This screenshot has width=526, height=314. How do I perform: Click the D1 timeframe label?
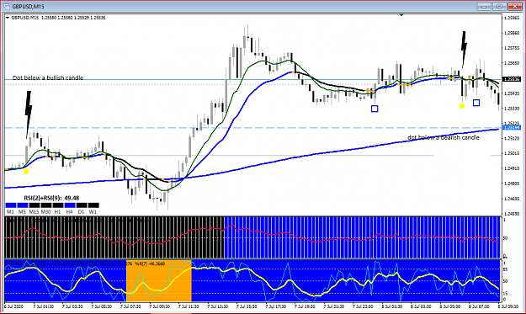click(x=81, y=211)
